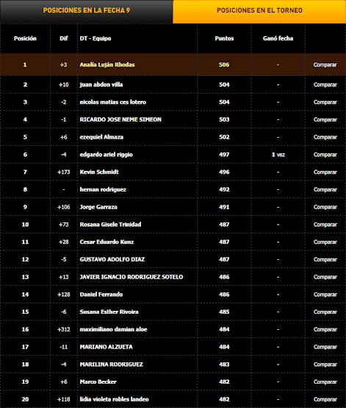The image size is (346, 408).
Task: Select the name Cesar Eduardo Kunz
Action: click(107, 242)
